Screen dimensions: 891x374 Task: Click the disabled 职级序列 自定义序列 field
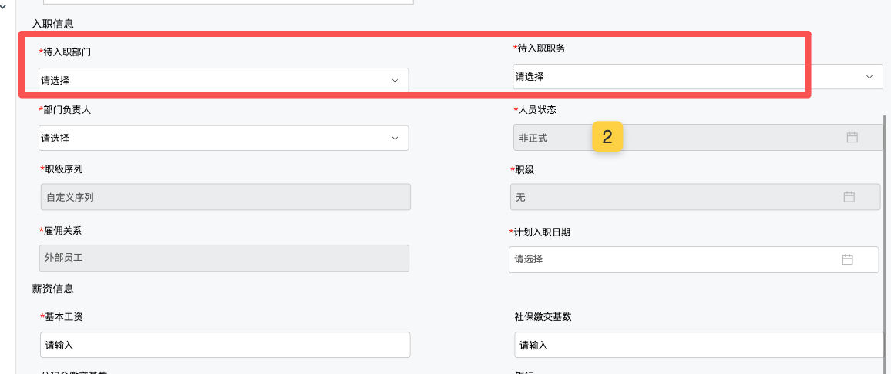click(x=224, y=197)
